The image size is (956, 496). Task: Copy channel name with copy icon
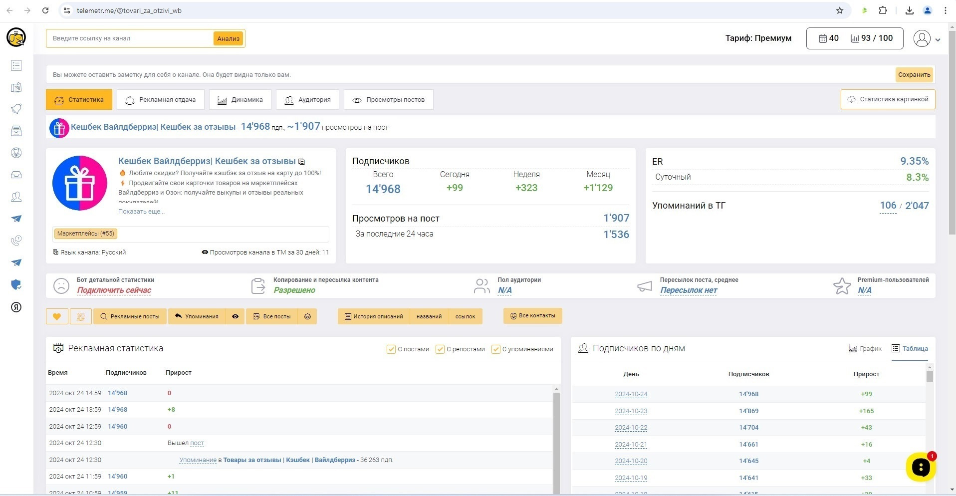click(302, 162)
